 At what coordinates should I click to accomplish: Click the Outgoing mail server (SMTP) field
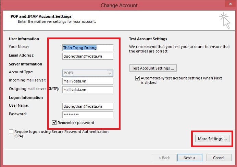tap(88, 90)
